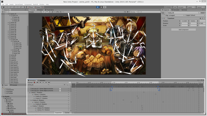Open the Account dropdown
Image resolution: width=207 pixels, height=116 pixels.
pos(182,7)
